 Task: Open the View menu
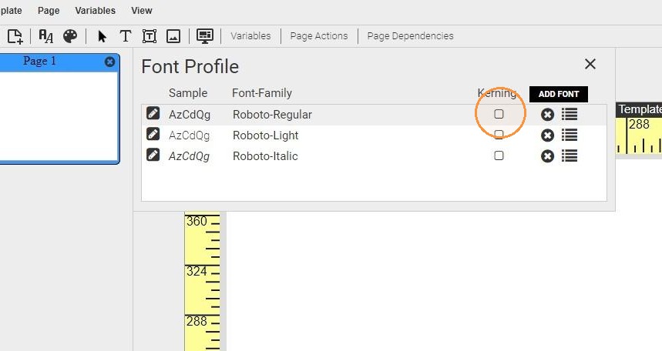coord(142,11)
